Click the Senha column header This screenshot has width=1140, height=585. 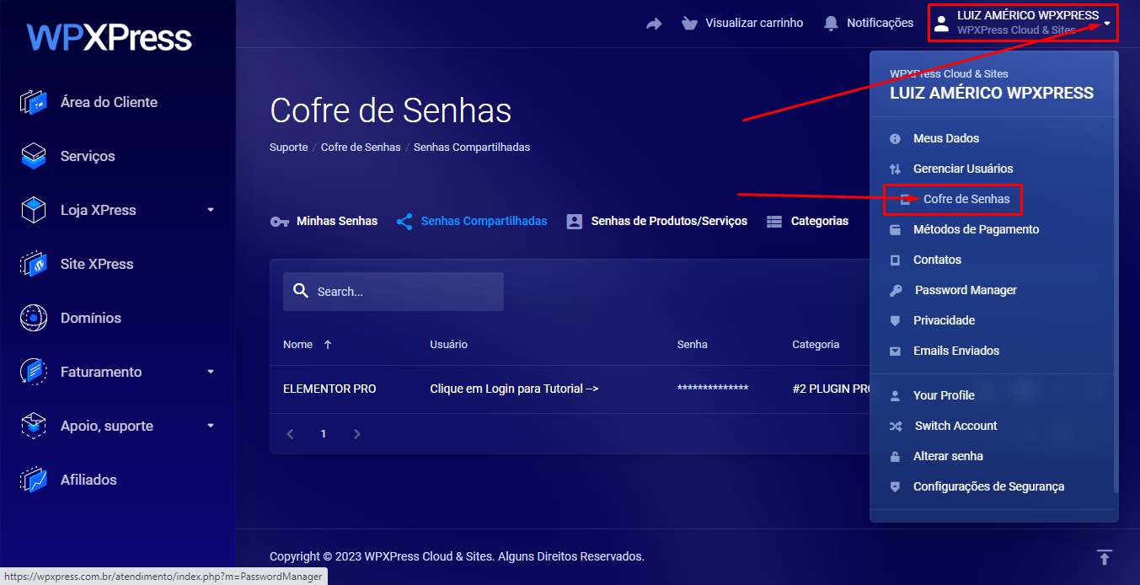click(693, 345)
